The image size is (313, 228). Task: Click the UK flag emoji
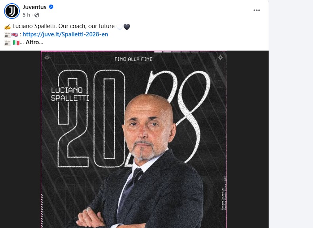(x=15, y=34)
